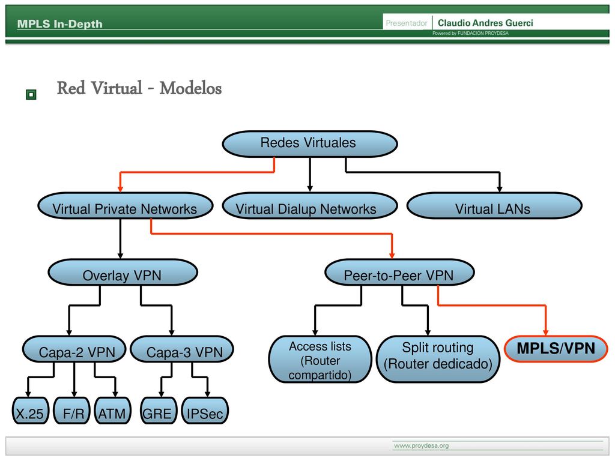Select the Virtual Private Networks node
615x461 pixels.
click(126, 206)
